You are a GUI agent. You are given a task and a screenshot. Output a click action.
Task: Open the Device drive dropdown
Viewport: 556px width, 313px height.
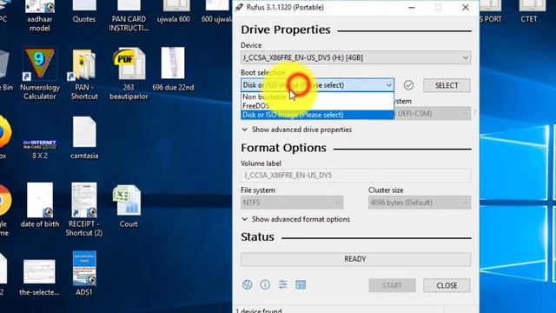[355, 57]
